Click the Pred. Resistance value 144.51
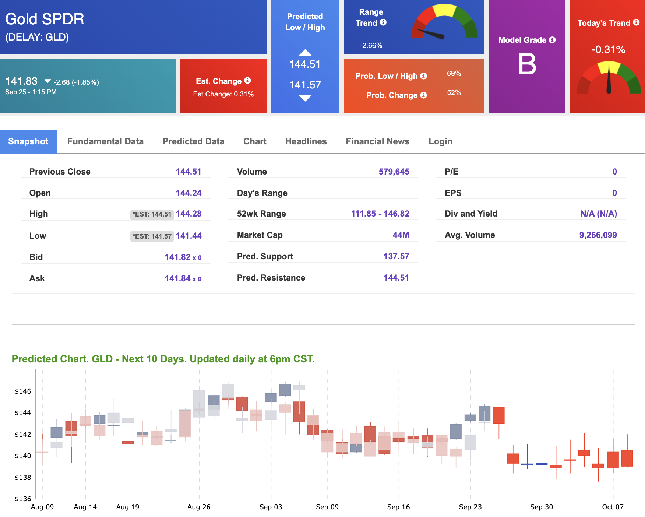 (x=396, y=278)
